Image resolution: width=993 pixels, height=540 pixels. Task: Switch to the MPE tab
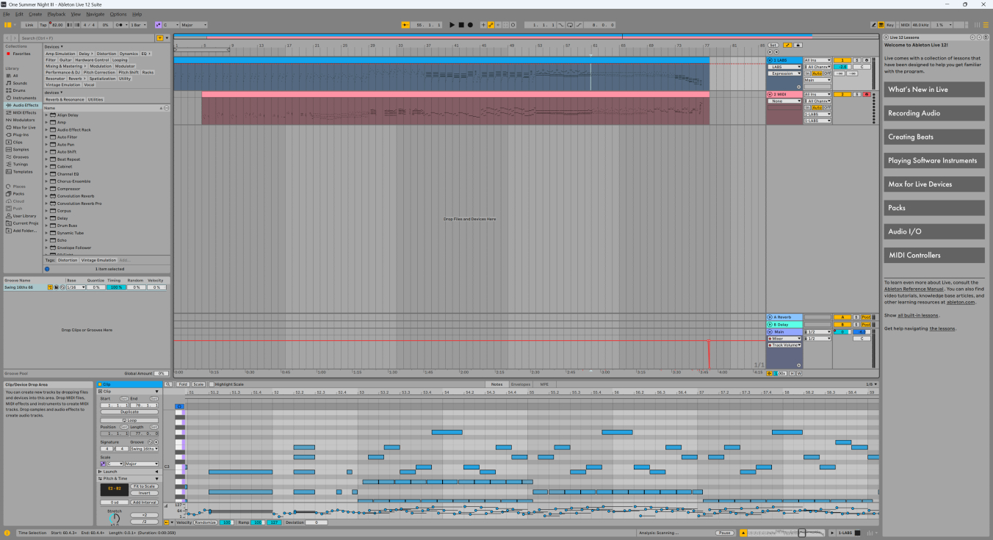click(x=544, y=384)
